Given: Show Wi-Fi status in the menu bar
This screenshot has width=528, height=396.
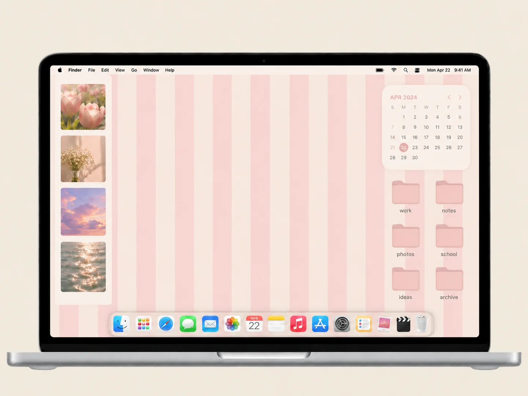Looking at the screenshot, I should point(394,70).
